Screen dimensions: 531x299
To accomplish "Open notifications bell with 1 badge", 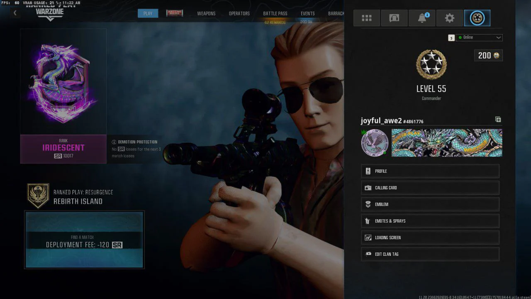I will [422, 18].
